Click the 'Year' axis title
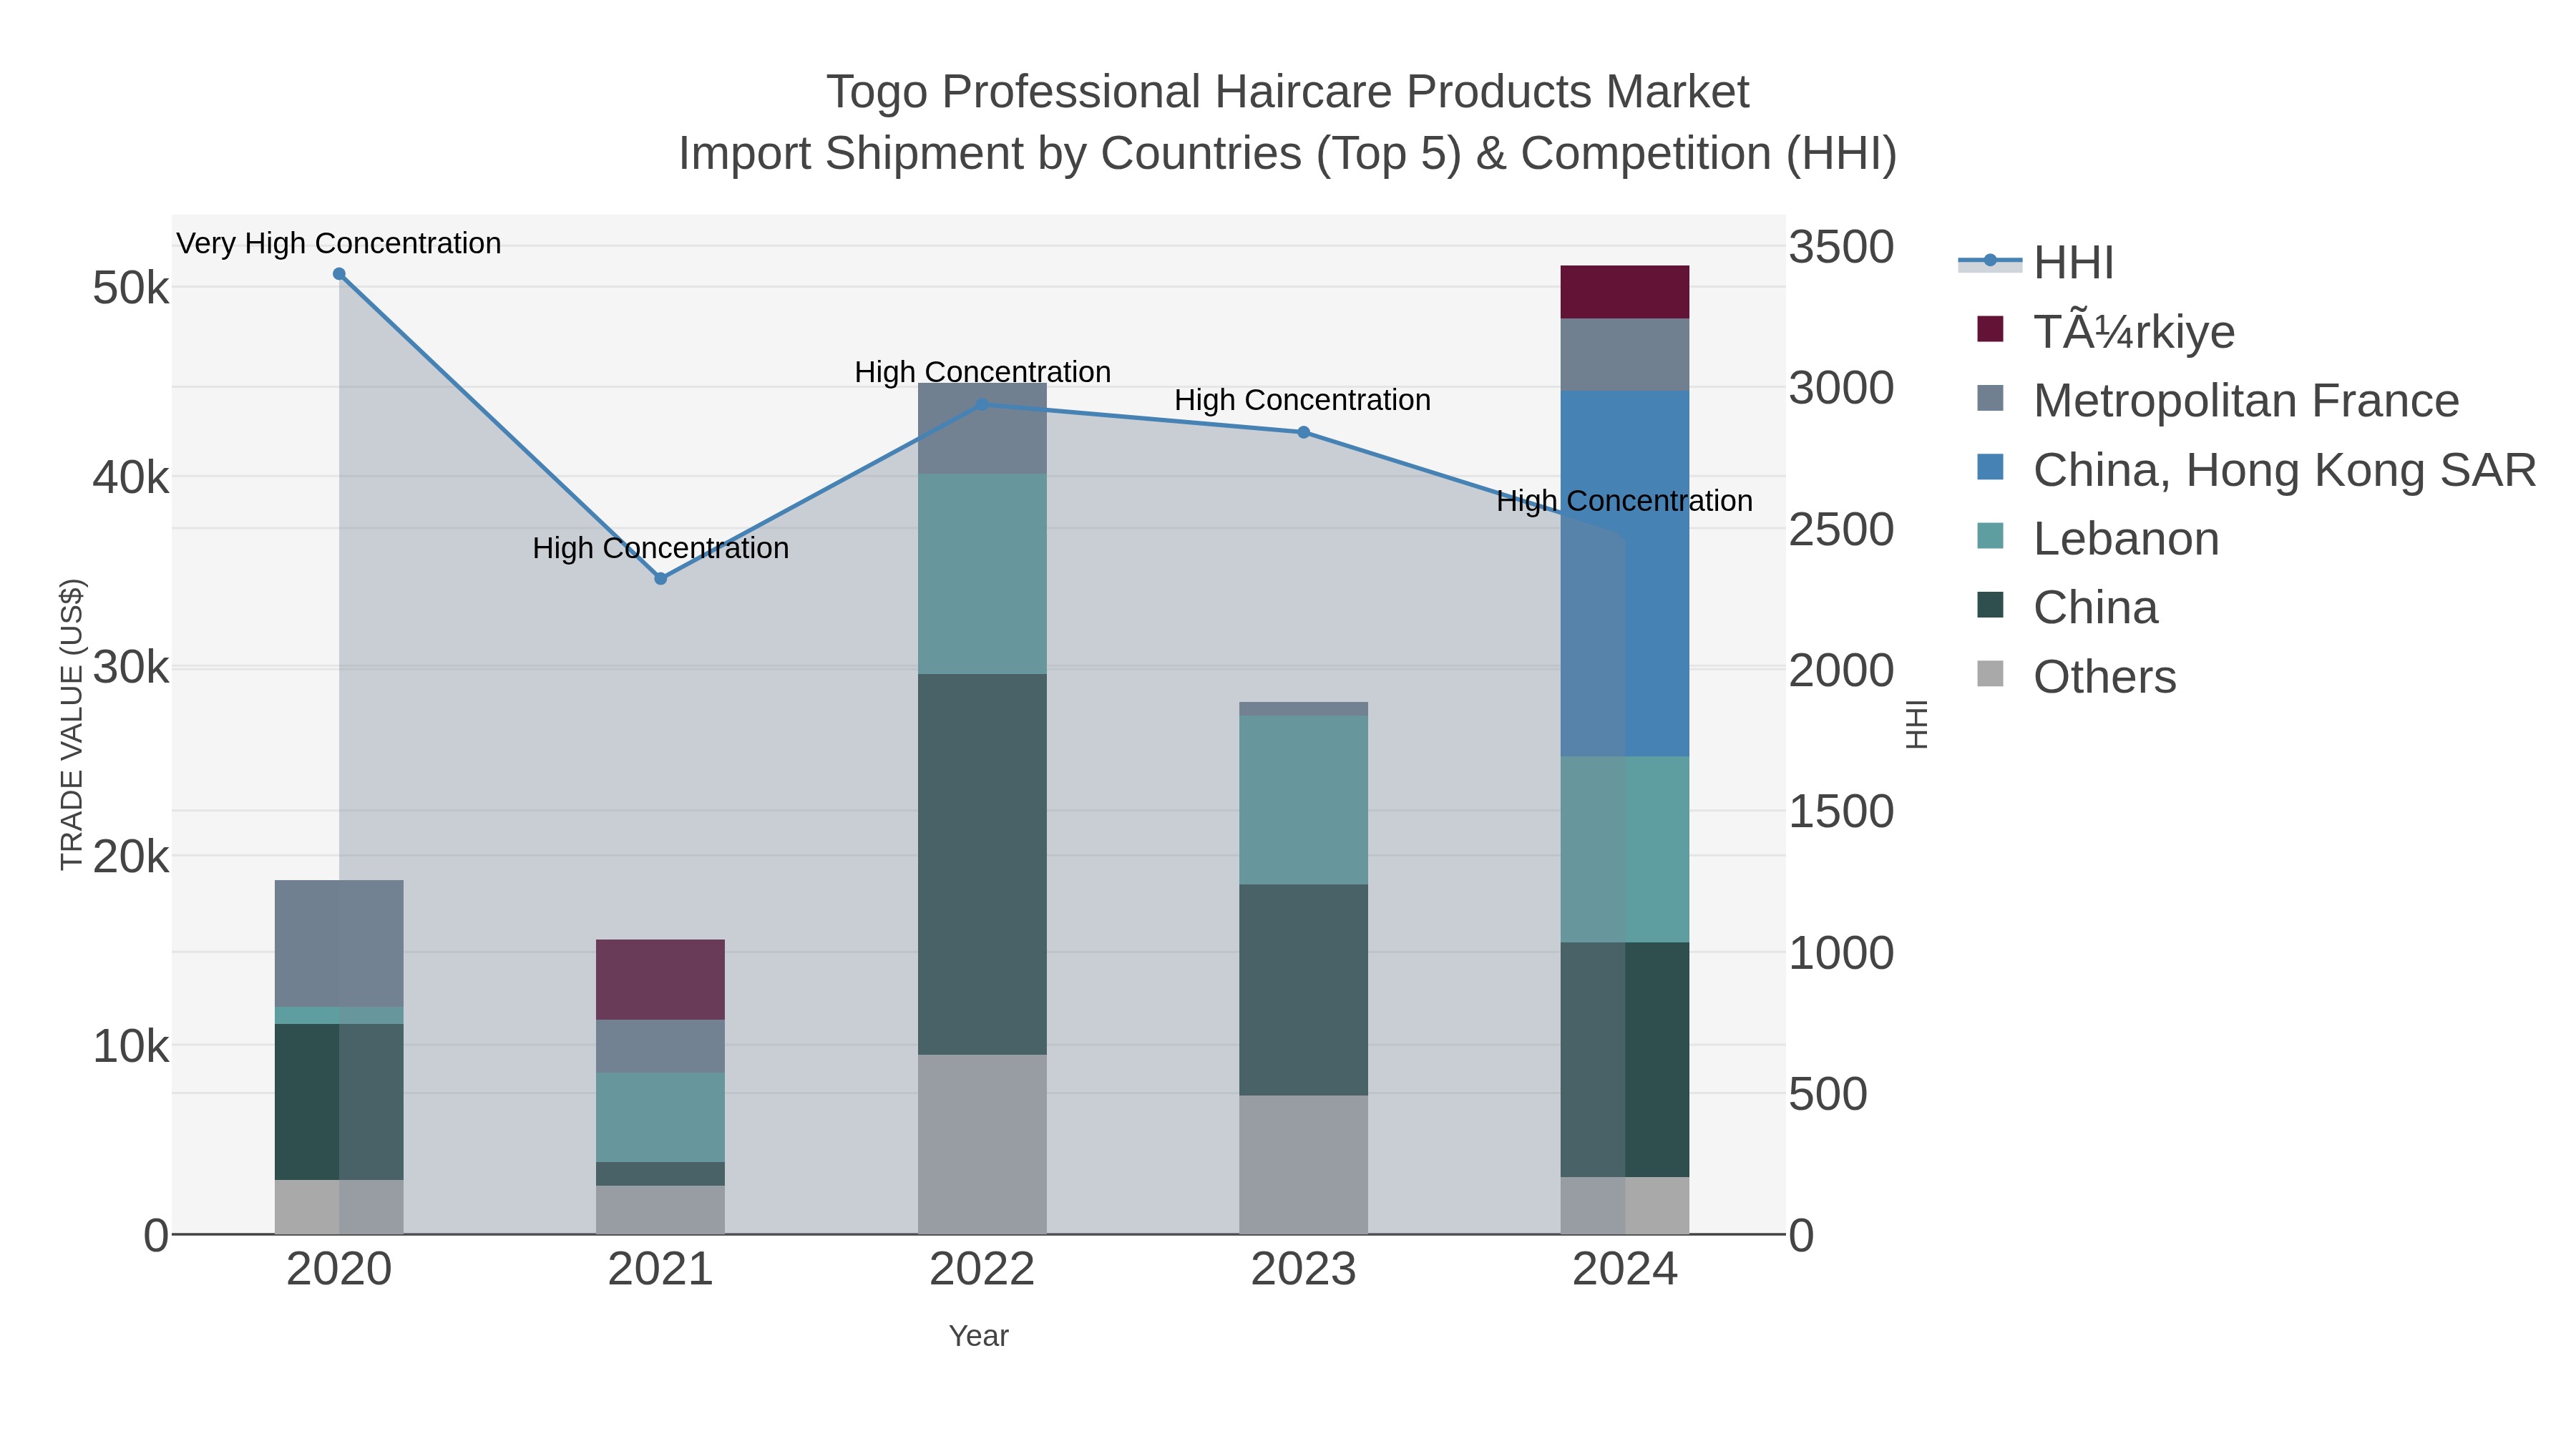This screenshot has height=1449, width=2576. tap(979, 1336)
